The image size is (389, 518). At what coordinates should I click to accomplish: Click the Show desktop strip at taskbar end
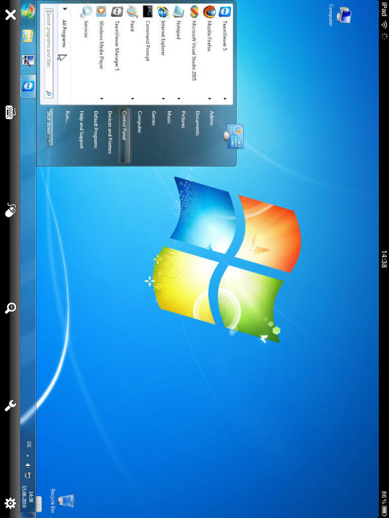coord(28,515)
